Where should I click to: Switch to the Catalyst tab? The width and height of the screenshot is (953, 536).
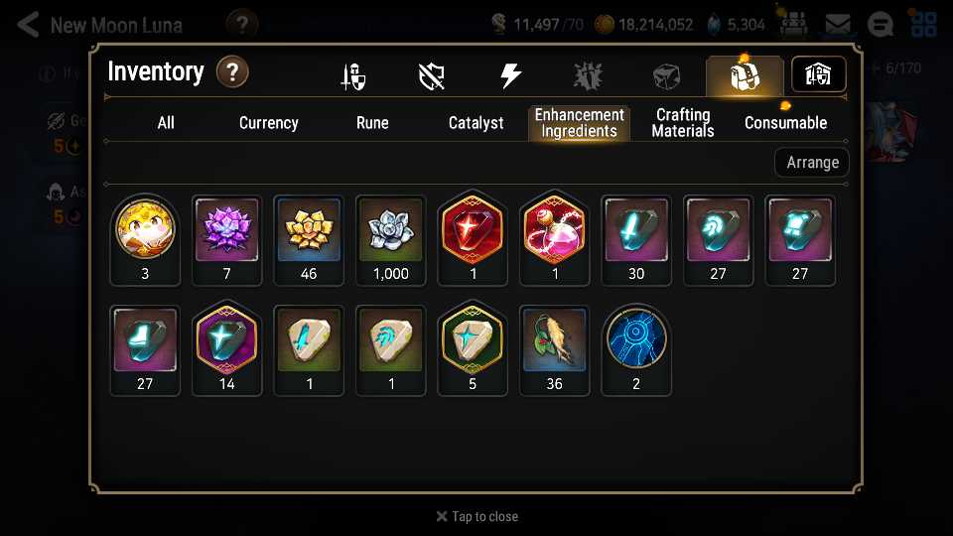[476, 123]
